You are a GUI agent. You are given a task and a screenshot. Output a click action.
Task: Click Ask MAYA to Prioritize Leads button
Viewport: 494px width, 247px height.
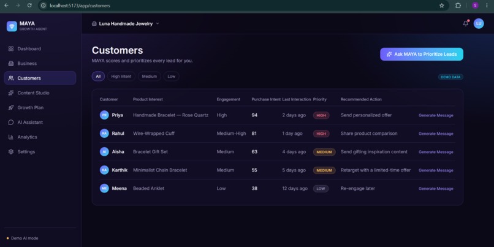422,54
